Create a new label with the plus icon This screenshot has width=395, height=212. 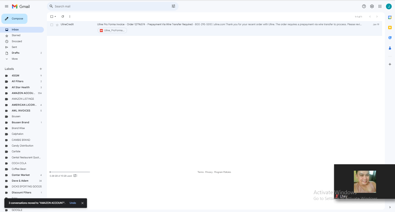41,69
